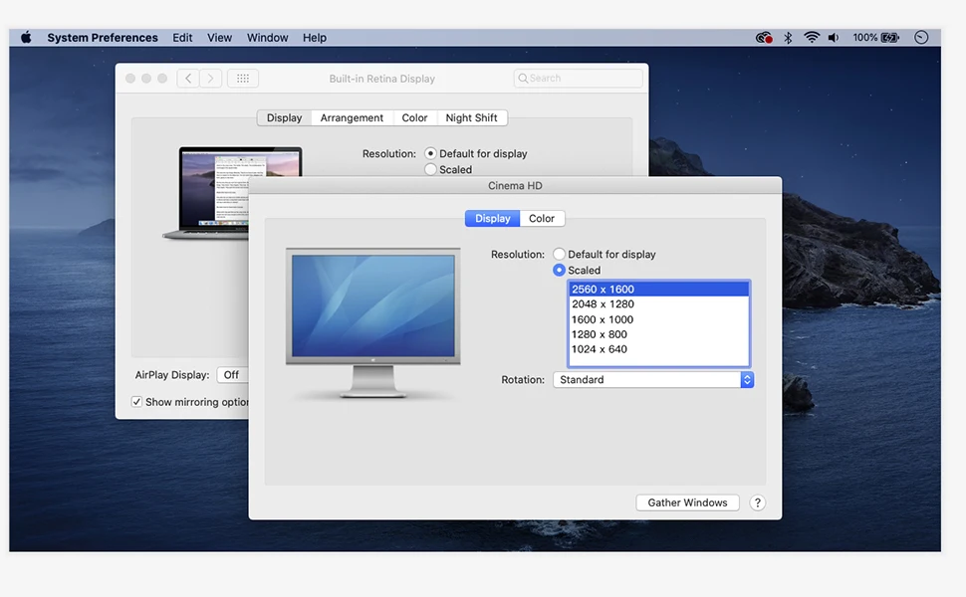Viewport: 966px width, 597px height.
Task: Open the Help menu
Action: (x=314, y=38)
